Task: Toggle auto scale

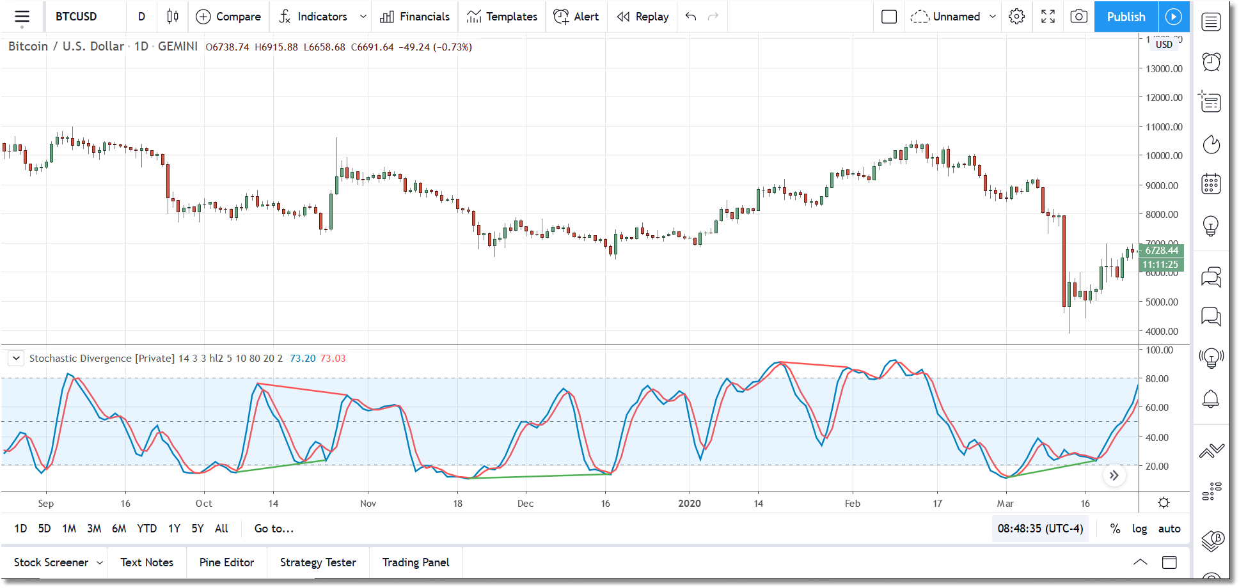Action: click(1169, 529)
